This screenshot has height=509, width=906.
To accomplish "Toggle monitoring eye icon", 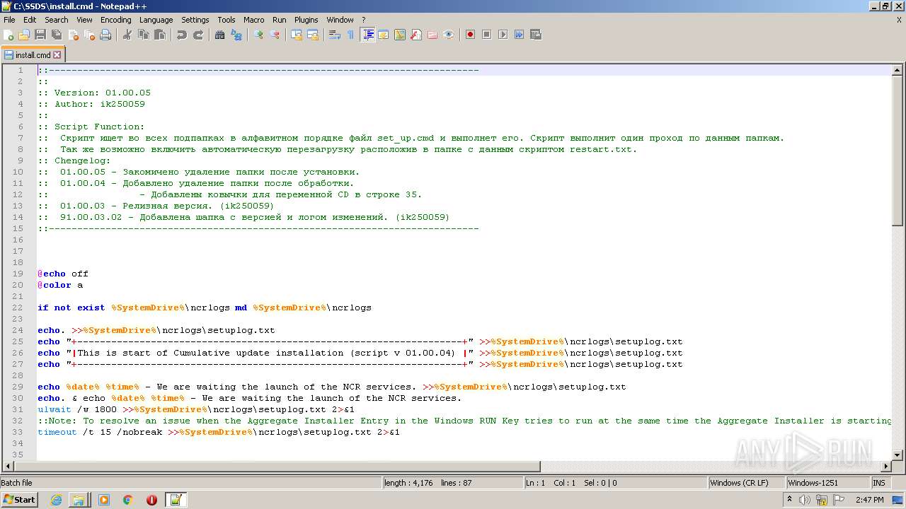I will tap(449, 35).
